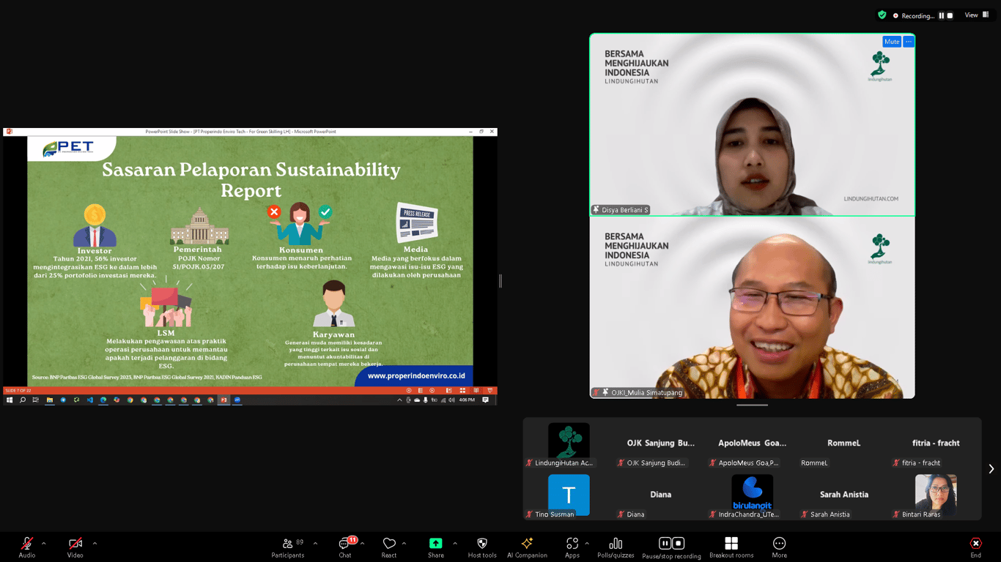Open Breakout rooms
Image resolution: width=1001 pixels, height=562 pixels.
[731, 547]
